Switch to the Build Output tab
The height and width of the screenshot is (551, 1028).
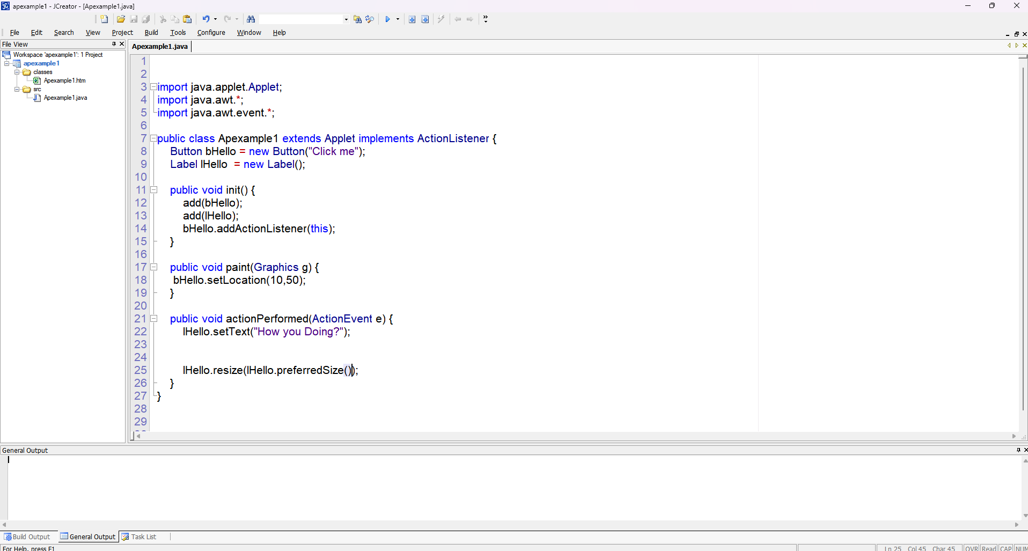click(x=27, y=537)
